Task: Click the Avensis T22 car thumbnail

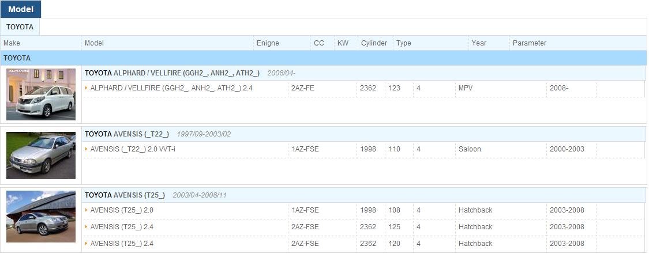Action: pos(41,156)
